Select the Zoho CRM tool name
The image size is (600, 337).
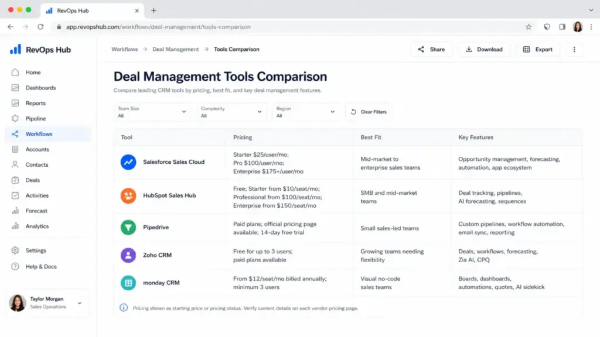tap(157, 255)
